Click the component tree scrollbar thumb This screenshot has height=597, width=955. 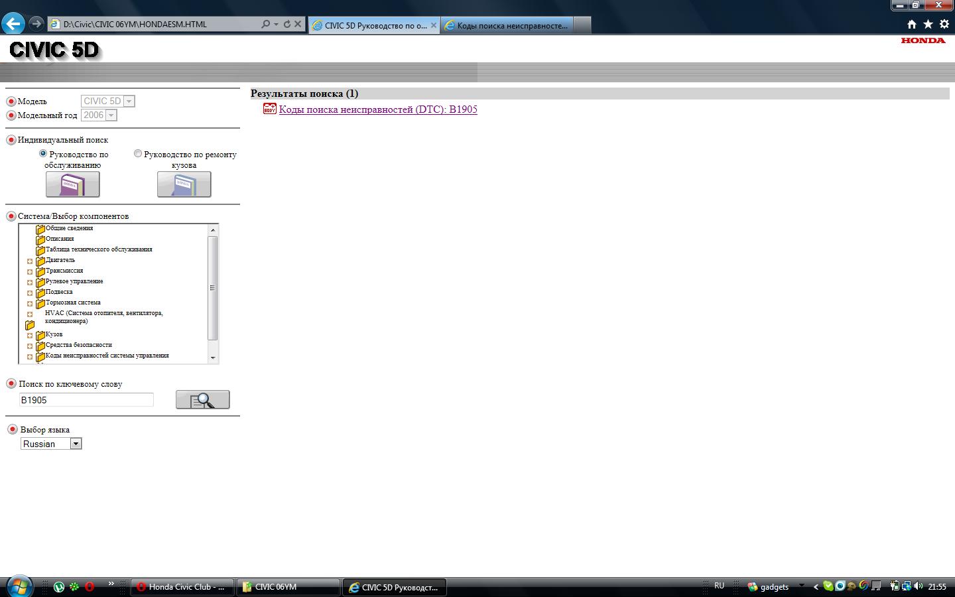click(213, 288)
